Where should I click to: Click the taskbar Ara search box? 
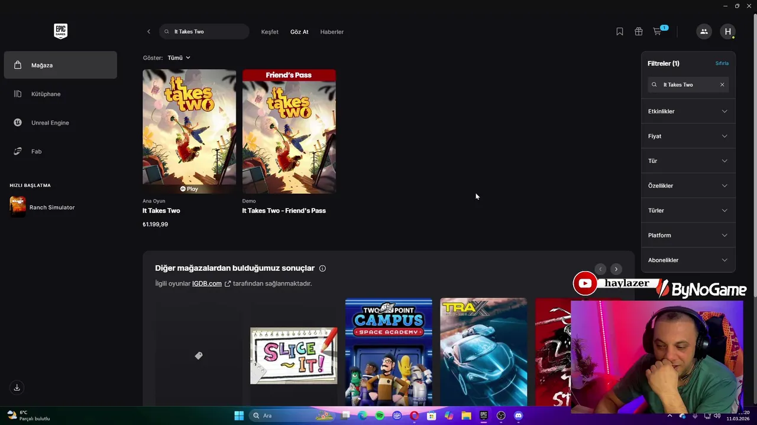[x=293, y=416]
